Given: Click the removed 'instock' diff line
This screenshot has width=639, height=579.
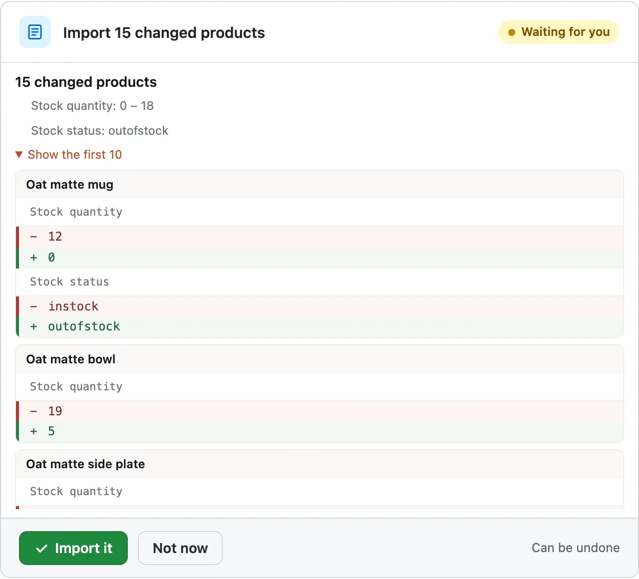Looking at the screenshot, I should click(x=319, y=306).
